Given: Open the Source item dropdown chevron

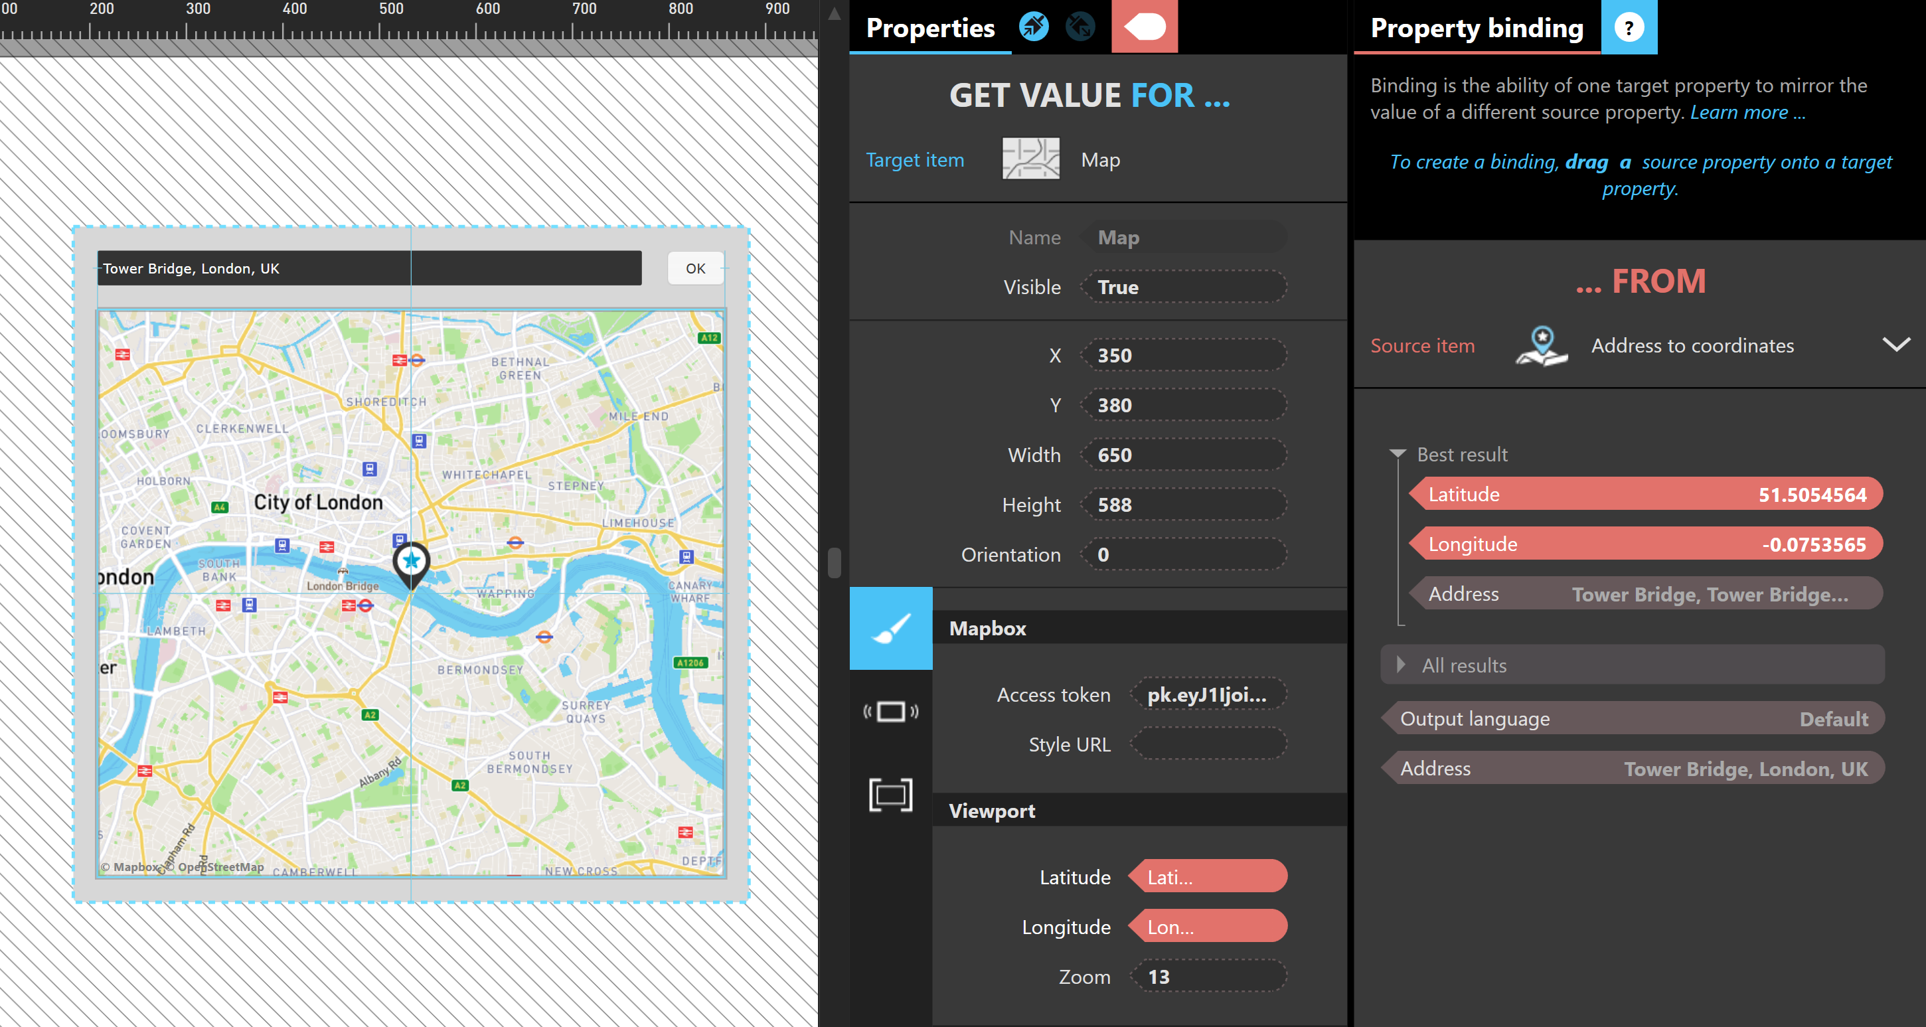Looking at the screenshot, I should point(1895,345).
